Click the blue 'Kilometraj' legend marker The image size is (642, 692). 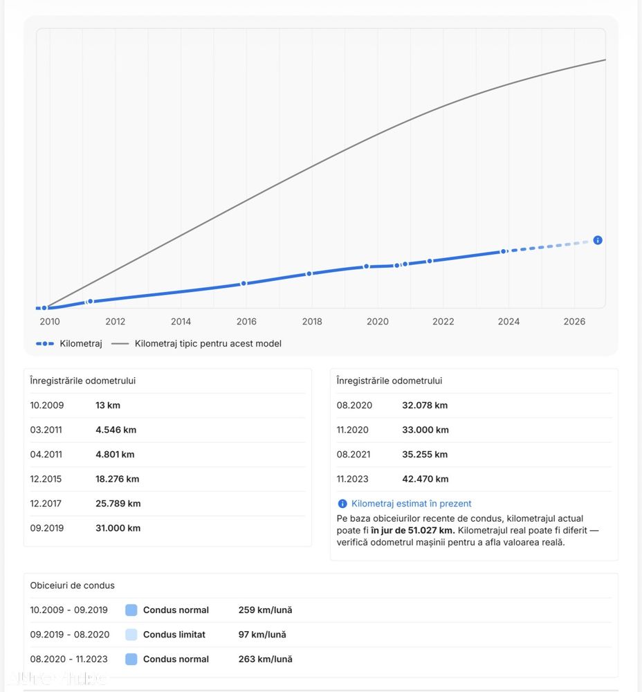click(44, 343)
